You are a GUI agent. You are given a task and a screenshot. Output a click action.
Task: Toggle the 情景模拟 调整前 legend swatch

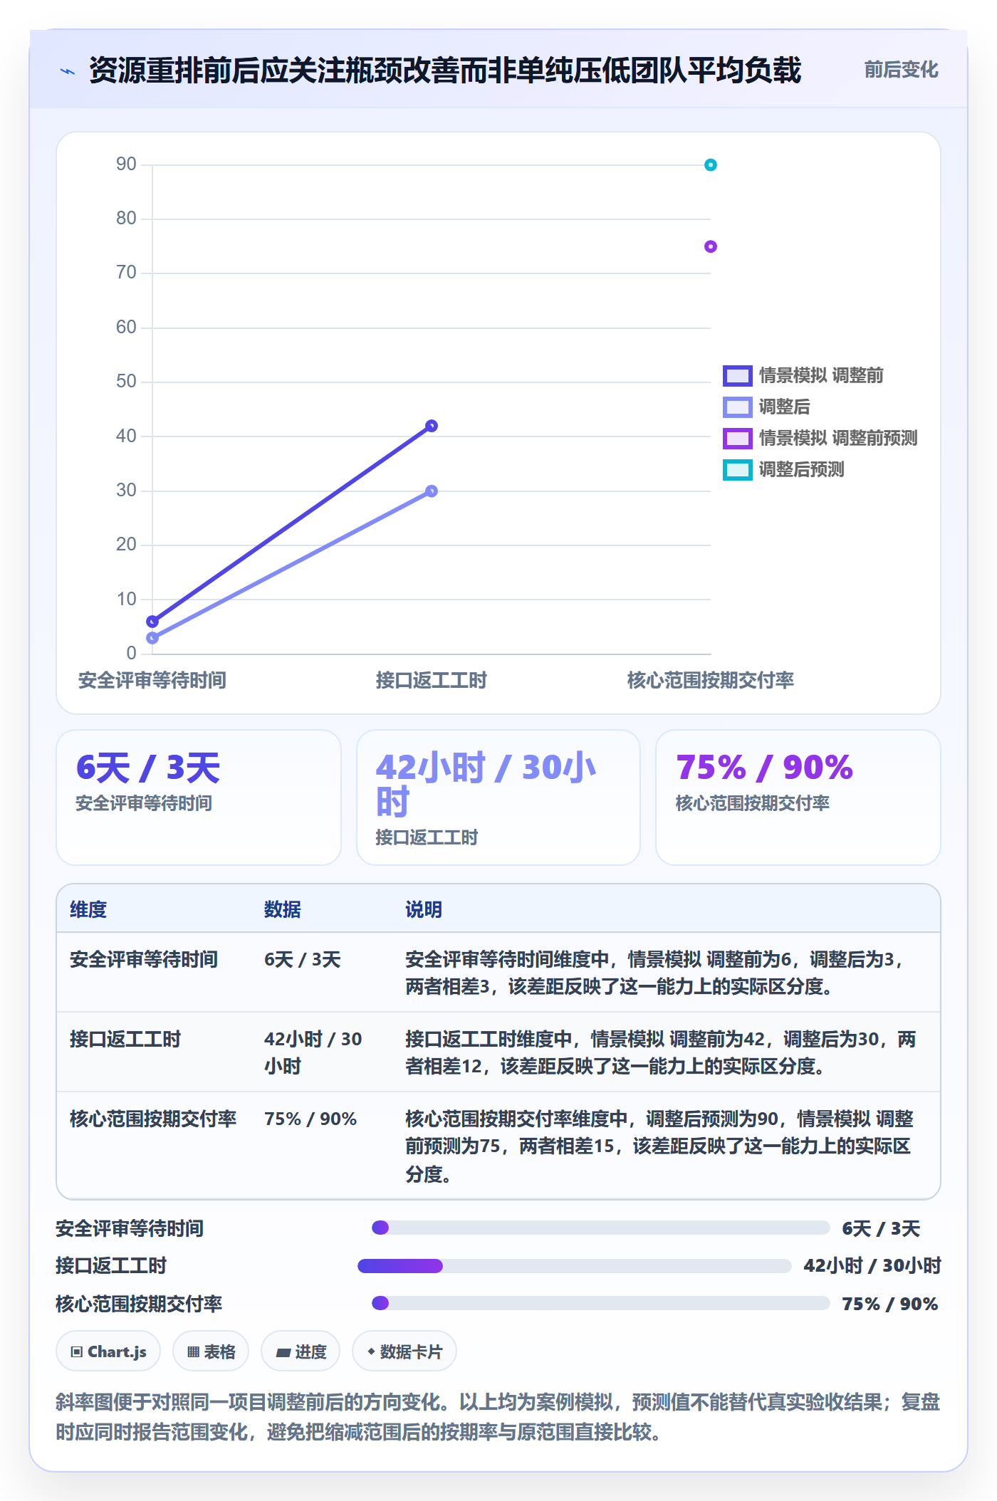click(737, 375)
